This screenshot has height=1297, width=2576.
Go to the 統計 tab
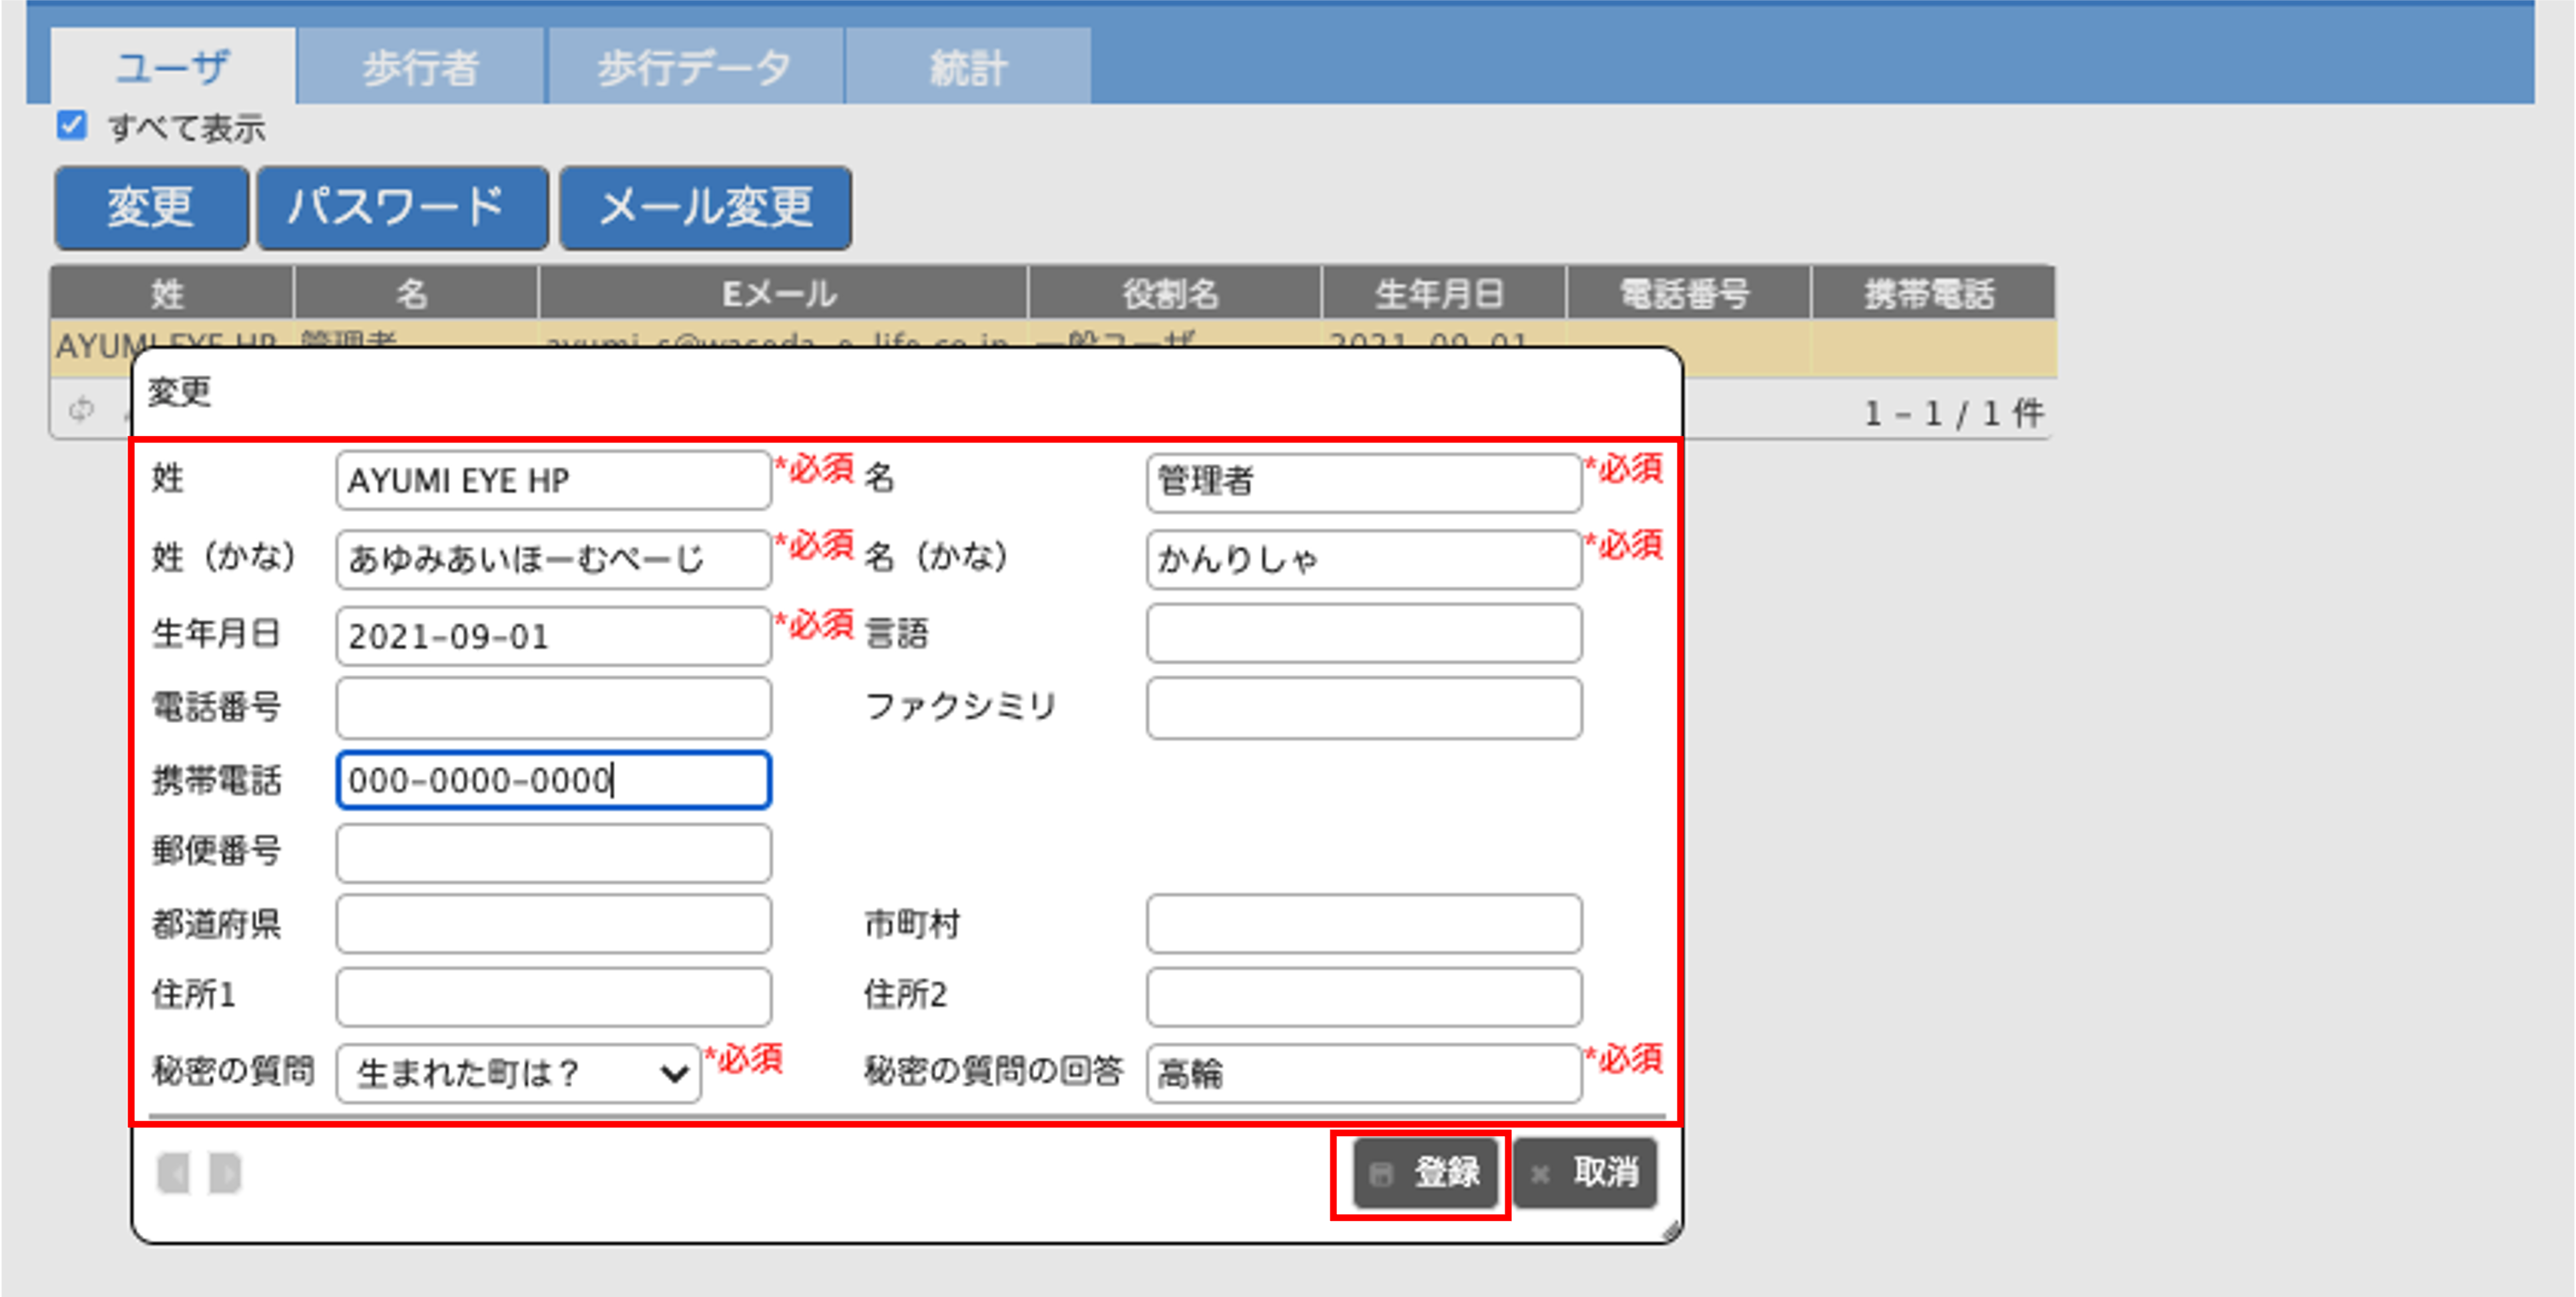(x=967, y=68)
